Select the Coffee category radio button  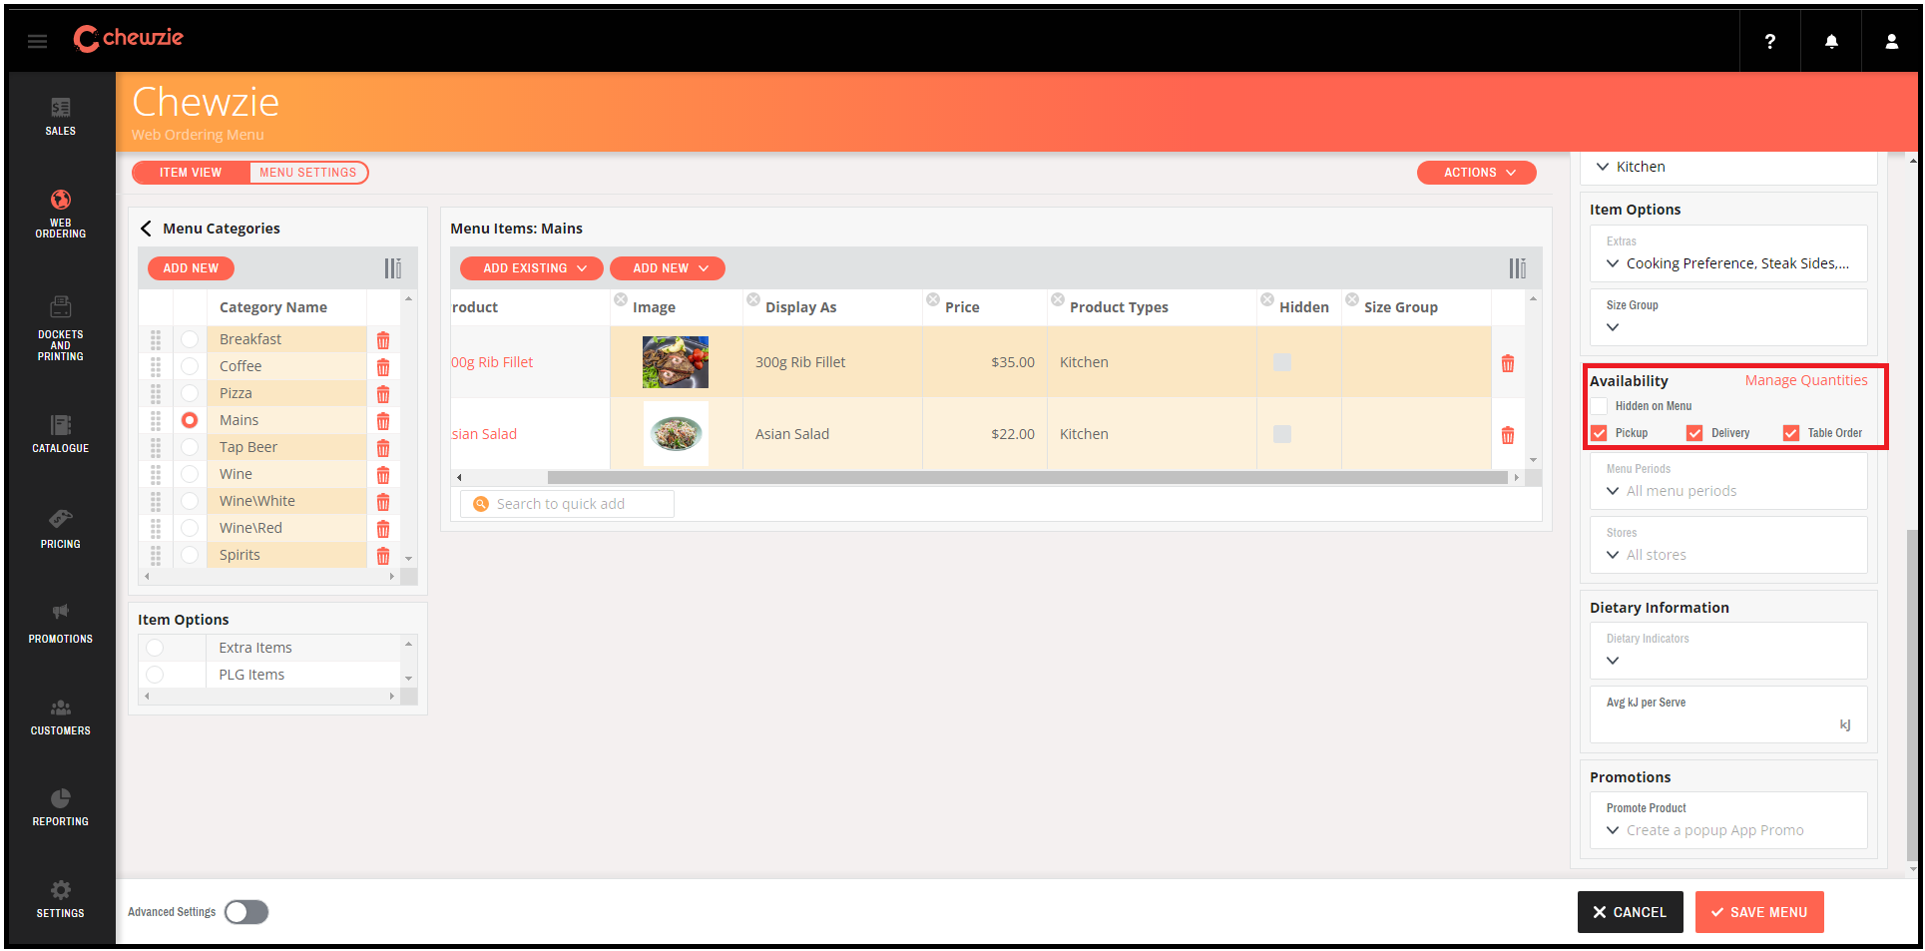click(x=190, y=366)
